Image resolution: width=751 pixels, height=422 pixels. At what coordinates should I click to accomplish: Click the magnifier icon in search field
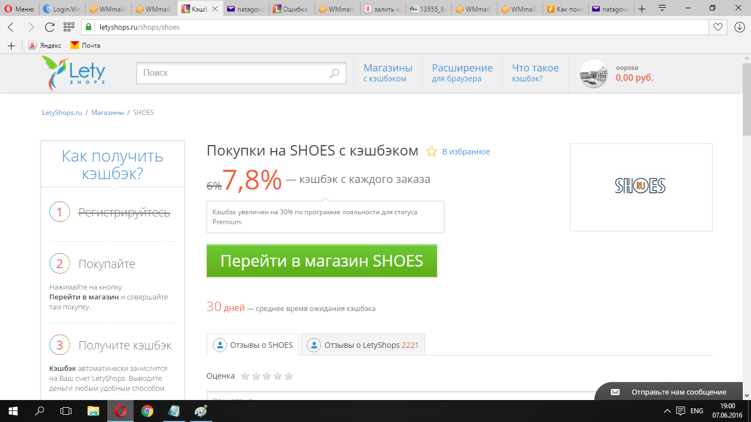click(x=334, y=73)
